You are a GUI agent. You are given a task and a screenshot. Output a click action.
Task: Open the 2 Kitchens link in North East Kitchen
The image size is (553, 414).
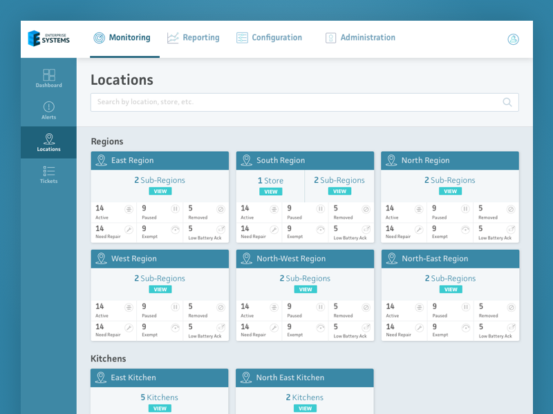(x=305, y=397)
